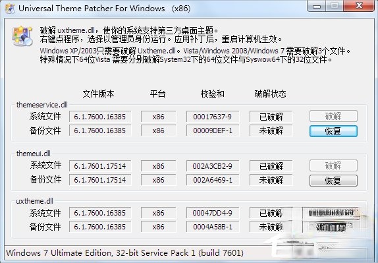Click the Windows 7 Ultimate Edition status bar text
378x263 pixels.
(x=124, y=252)
